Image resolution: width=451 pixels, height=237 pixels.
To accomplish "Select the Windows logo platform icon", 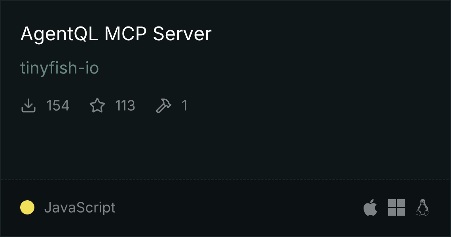I will point(396,207).
